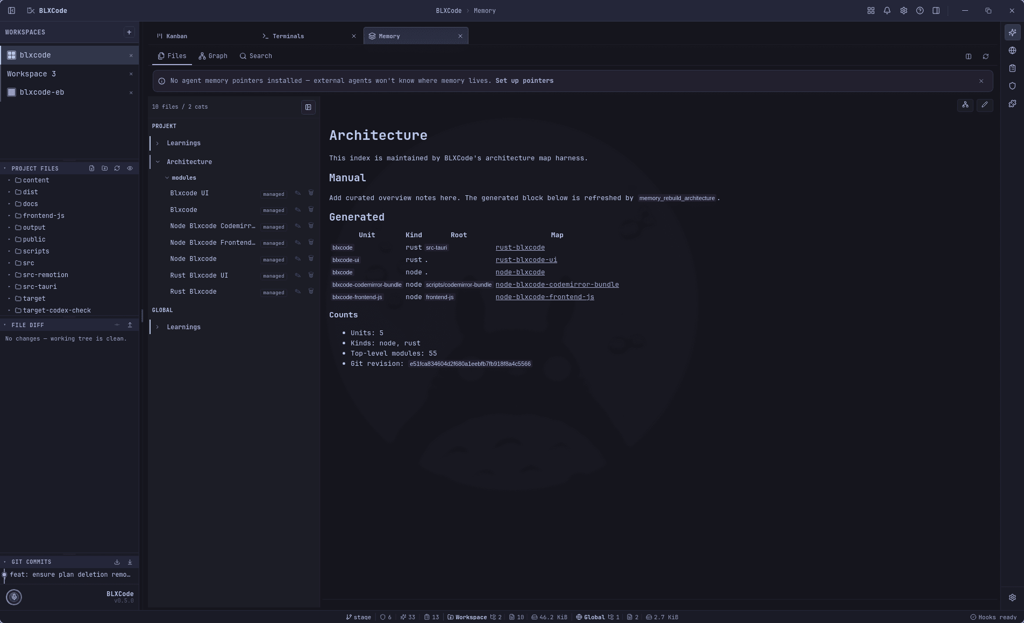Edit the Node Blxcode memory file

298,259
